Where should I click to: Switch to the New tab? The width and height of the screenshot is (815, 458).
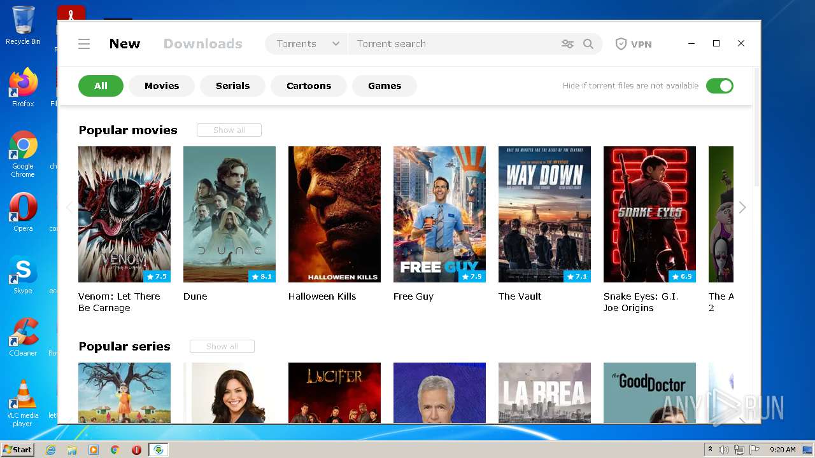point(125,44)
